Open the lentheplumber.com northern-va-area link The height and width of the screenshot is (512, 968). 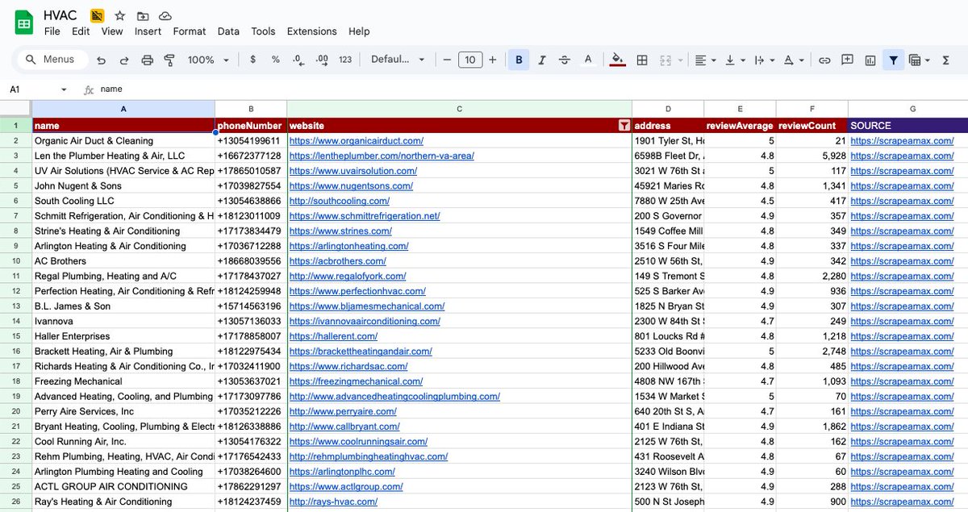[x=382, y=156]
